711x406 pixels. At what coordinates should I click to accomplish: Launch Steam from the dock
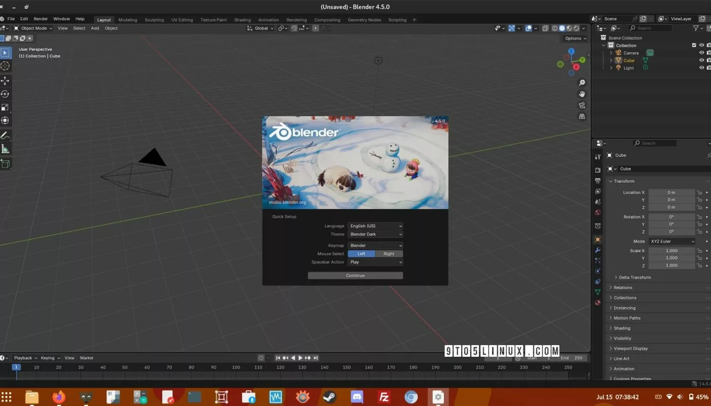(x=329, y=397)
